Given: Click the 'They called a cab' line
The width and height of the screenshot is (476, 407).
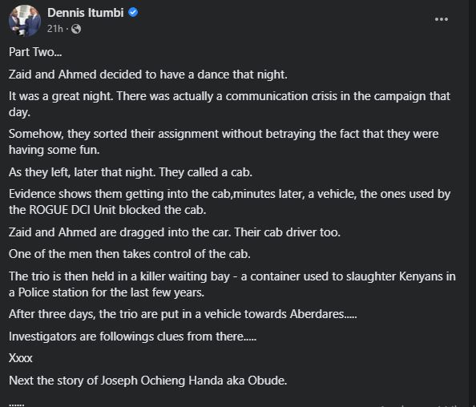Looking at the screenshot, I should click(x=131, y=172).
